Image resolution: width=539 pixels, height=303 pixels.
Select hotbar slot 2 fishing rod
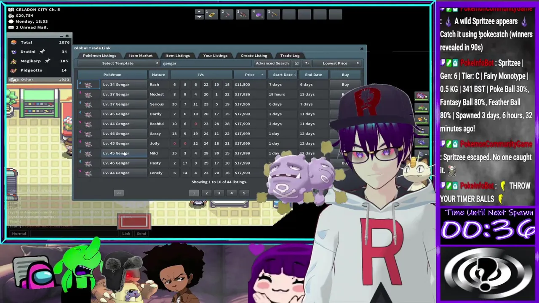coord(227,14)
